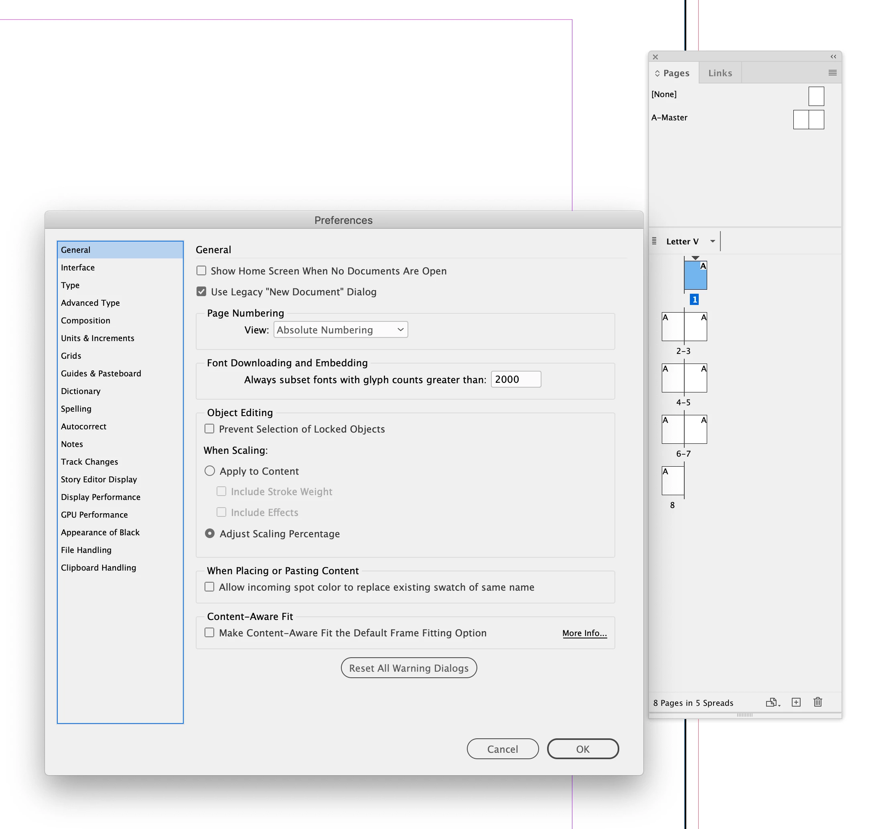Click the A-Master spread icon
Screen dimensions: 876x829
(808, 119)
